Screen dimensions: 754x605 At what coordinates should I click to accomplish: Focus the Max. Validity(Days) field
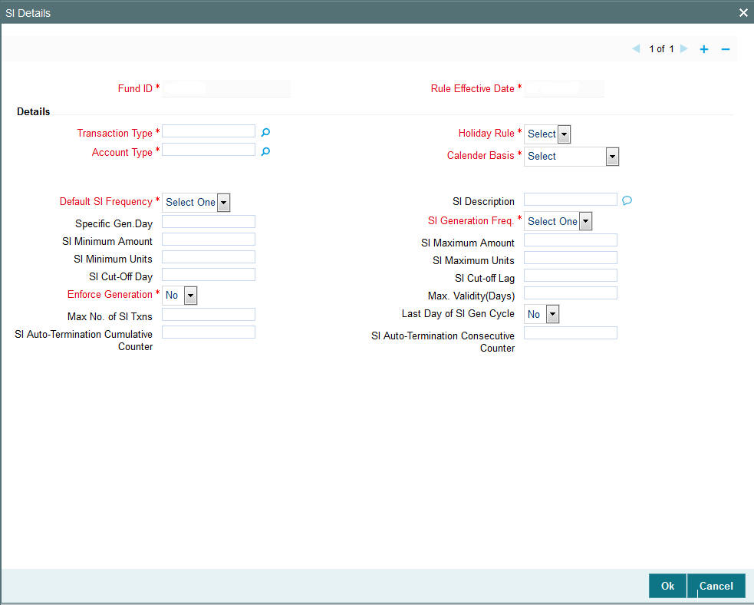pos(571,293)
